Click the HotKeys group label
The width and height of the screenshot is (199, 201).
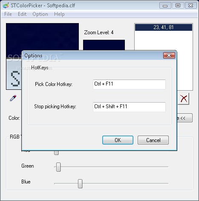pos(40,68)
